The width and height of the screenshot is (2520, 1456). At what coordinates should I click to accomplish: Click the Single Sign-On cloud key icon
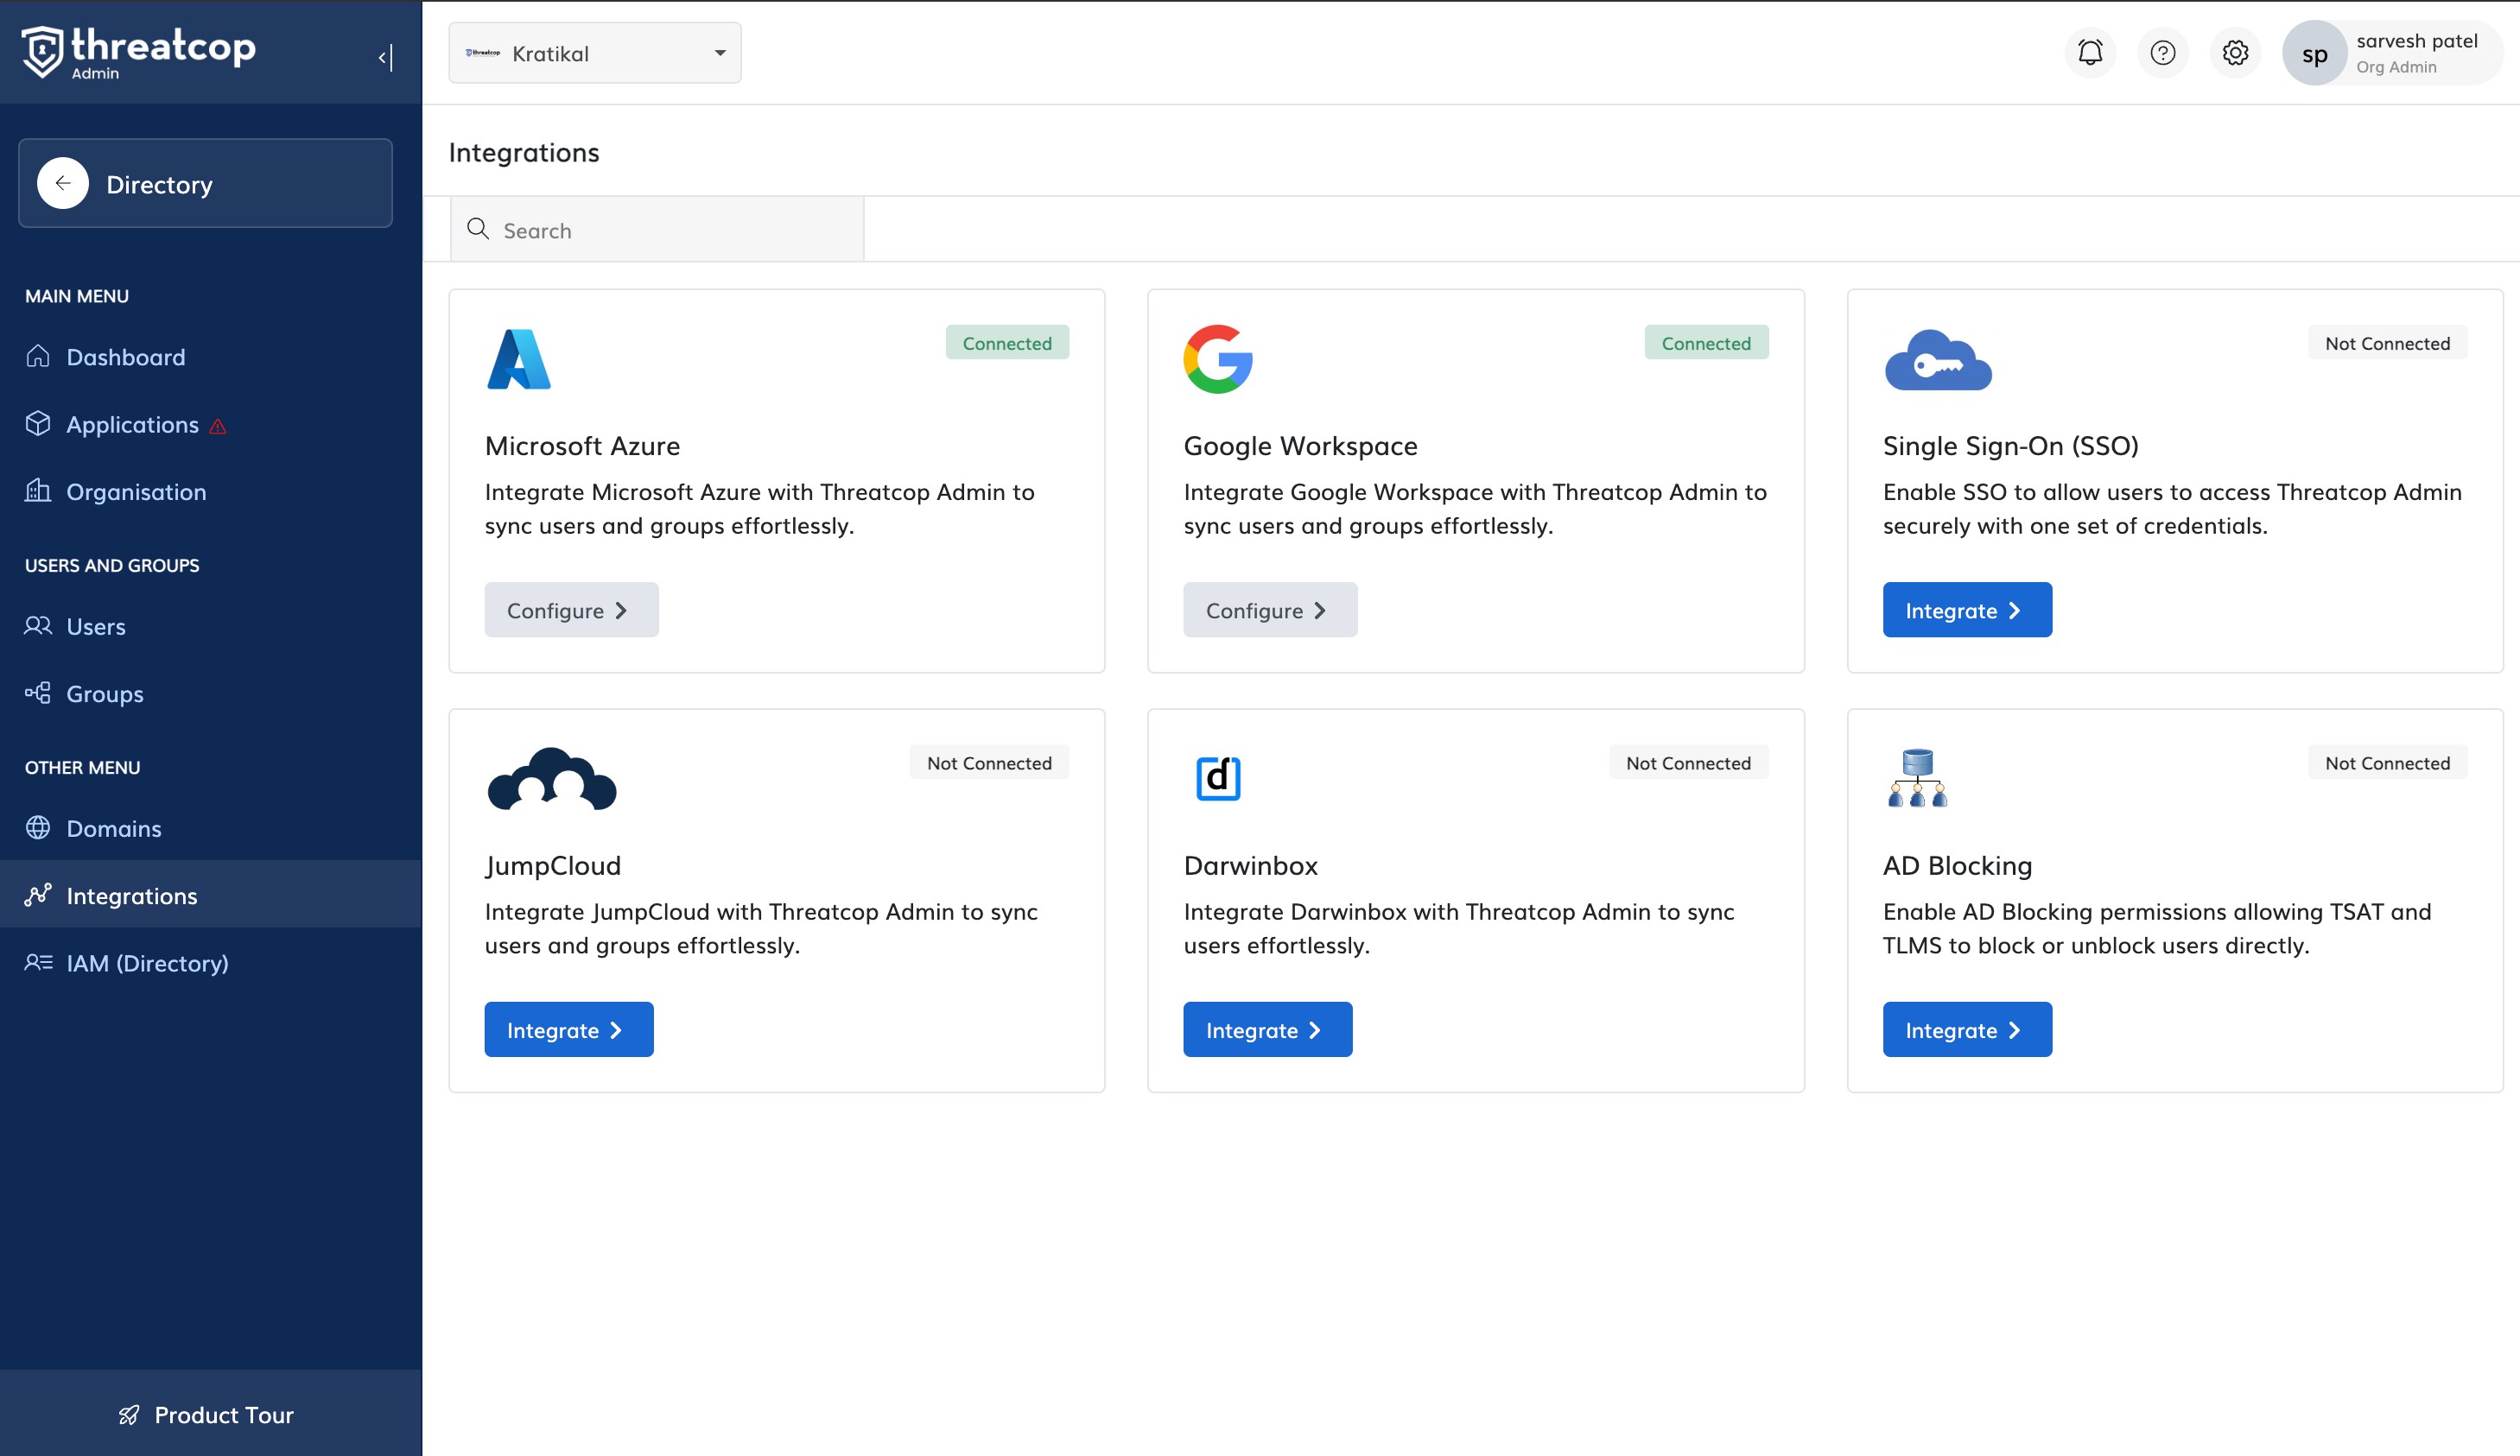1938,360
